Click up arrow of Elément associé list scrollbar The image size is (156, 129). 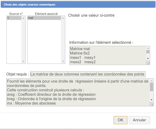tap(63, 18)
